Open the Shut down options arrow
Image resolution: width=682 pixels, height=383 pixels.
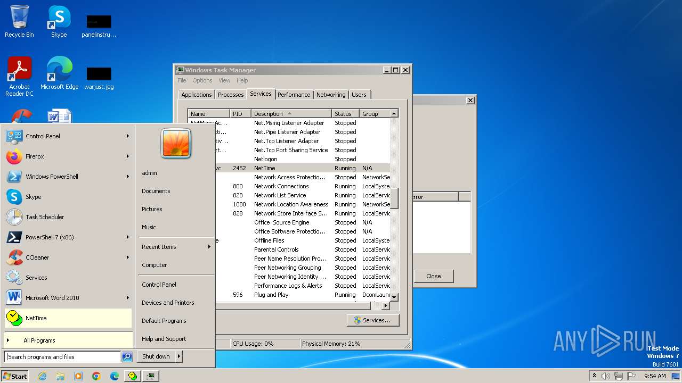coord(179,356)
